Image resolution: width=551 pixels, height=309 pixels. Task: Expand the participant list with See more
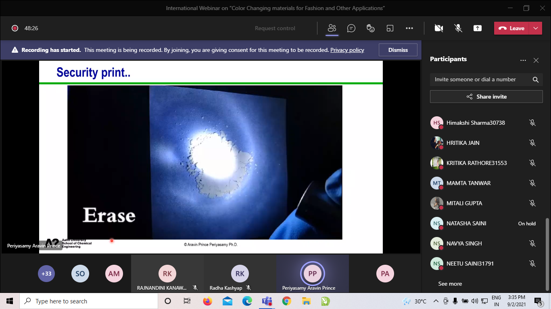coord(450,284)
